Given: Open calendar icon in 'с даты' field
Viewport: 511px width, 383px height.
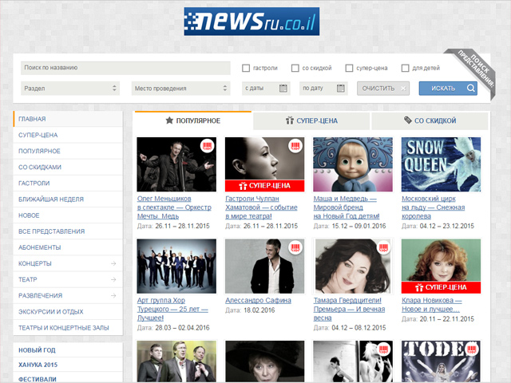Looking at the screenshot, I should pos(283,89).
